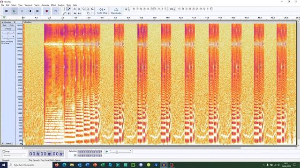Open the snap units Seconds dropdown
This screenshot has height=168, width=300.
14,155
